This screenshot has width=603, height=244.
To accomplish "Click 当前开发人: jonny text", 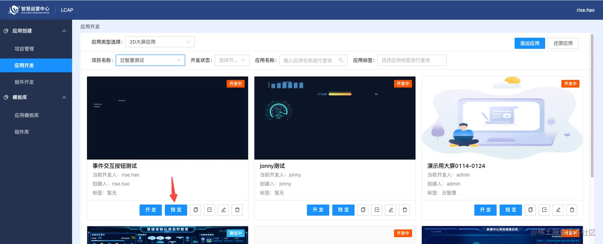I will (280, 175).
